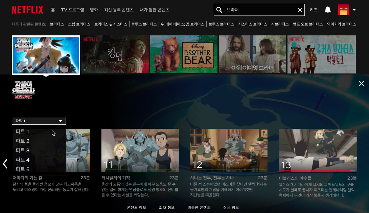
Task: Switch to 상세 정보 tab
Action: [x=231, y=208]
